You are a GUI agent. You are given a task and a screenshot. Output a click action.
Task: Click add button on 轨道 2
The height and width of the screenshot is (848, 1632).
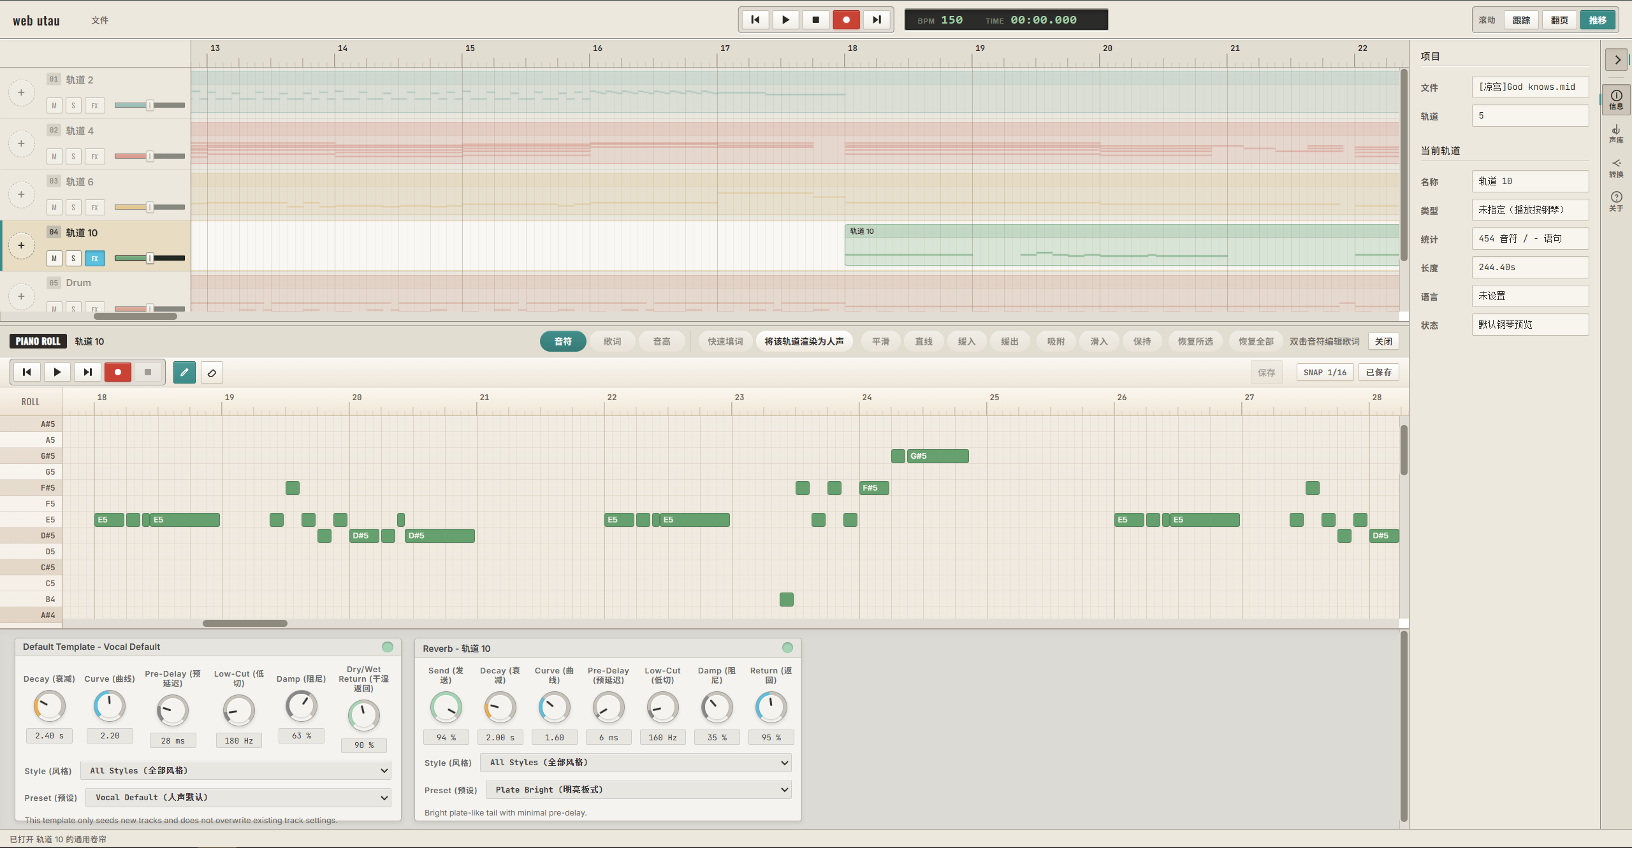pos(21,93)
